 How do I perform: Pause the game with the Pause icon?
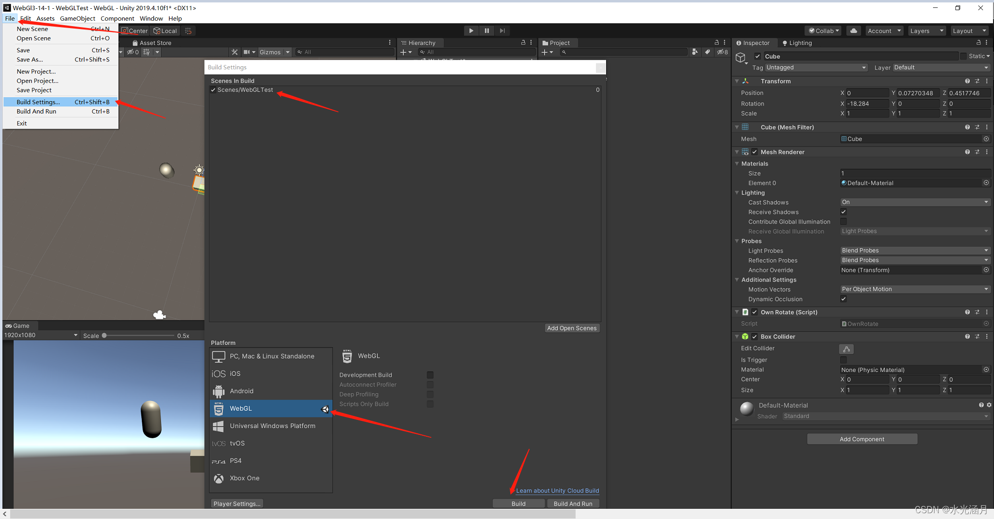(487, 30)
